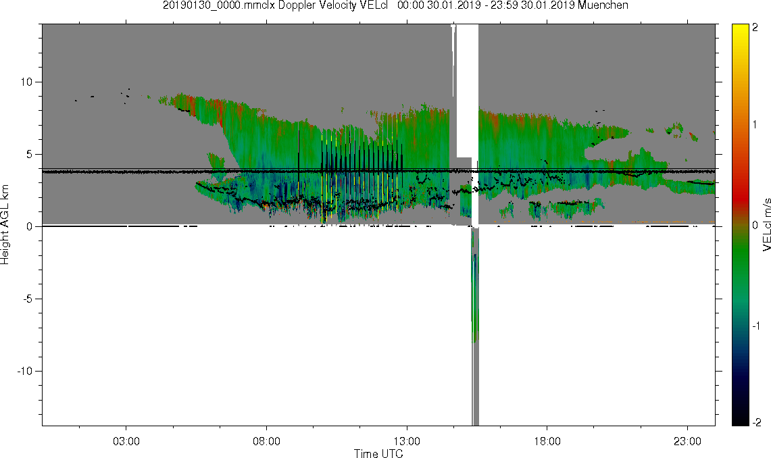Click the 13:00 time axis label
This screenshot has height=458, width=771.
pos(407,441)
